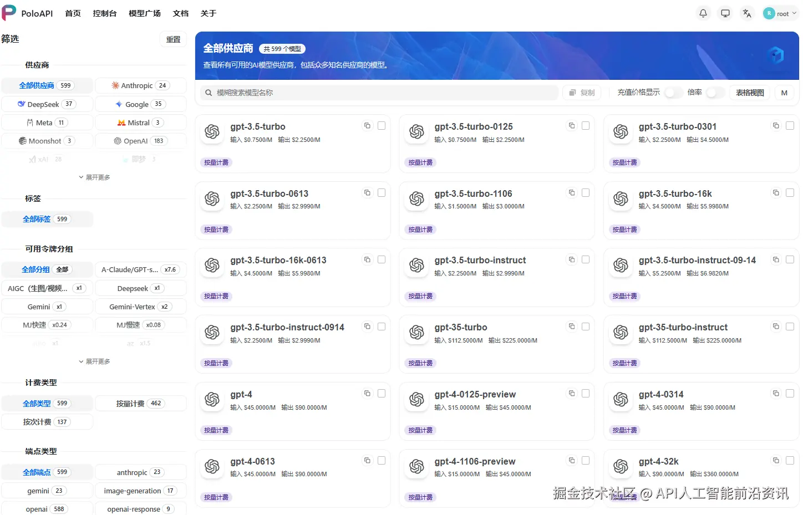This screenshot has height=515, width=803.
Task: Open the language translate icon
Action: click(x=747, y=13)
